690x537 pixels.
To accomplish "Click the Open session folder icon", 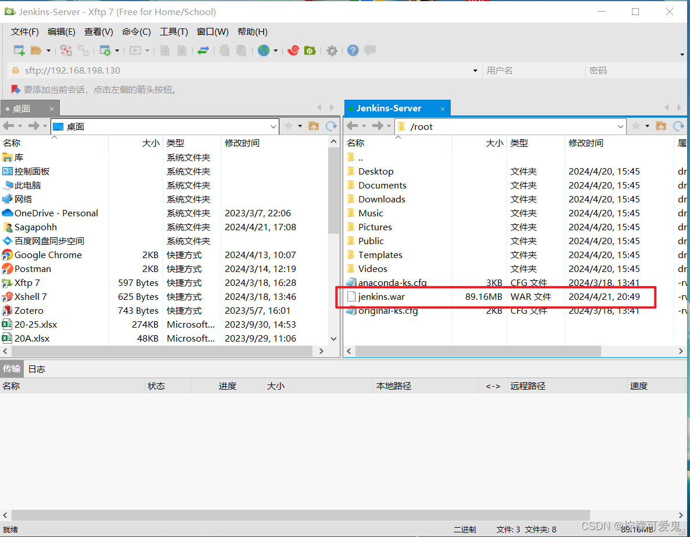I will [x=36, y=50].
